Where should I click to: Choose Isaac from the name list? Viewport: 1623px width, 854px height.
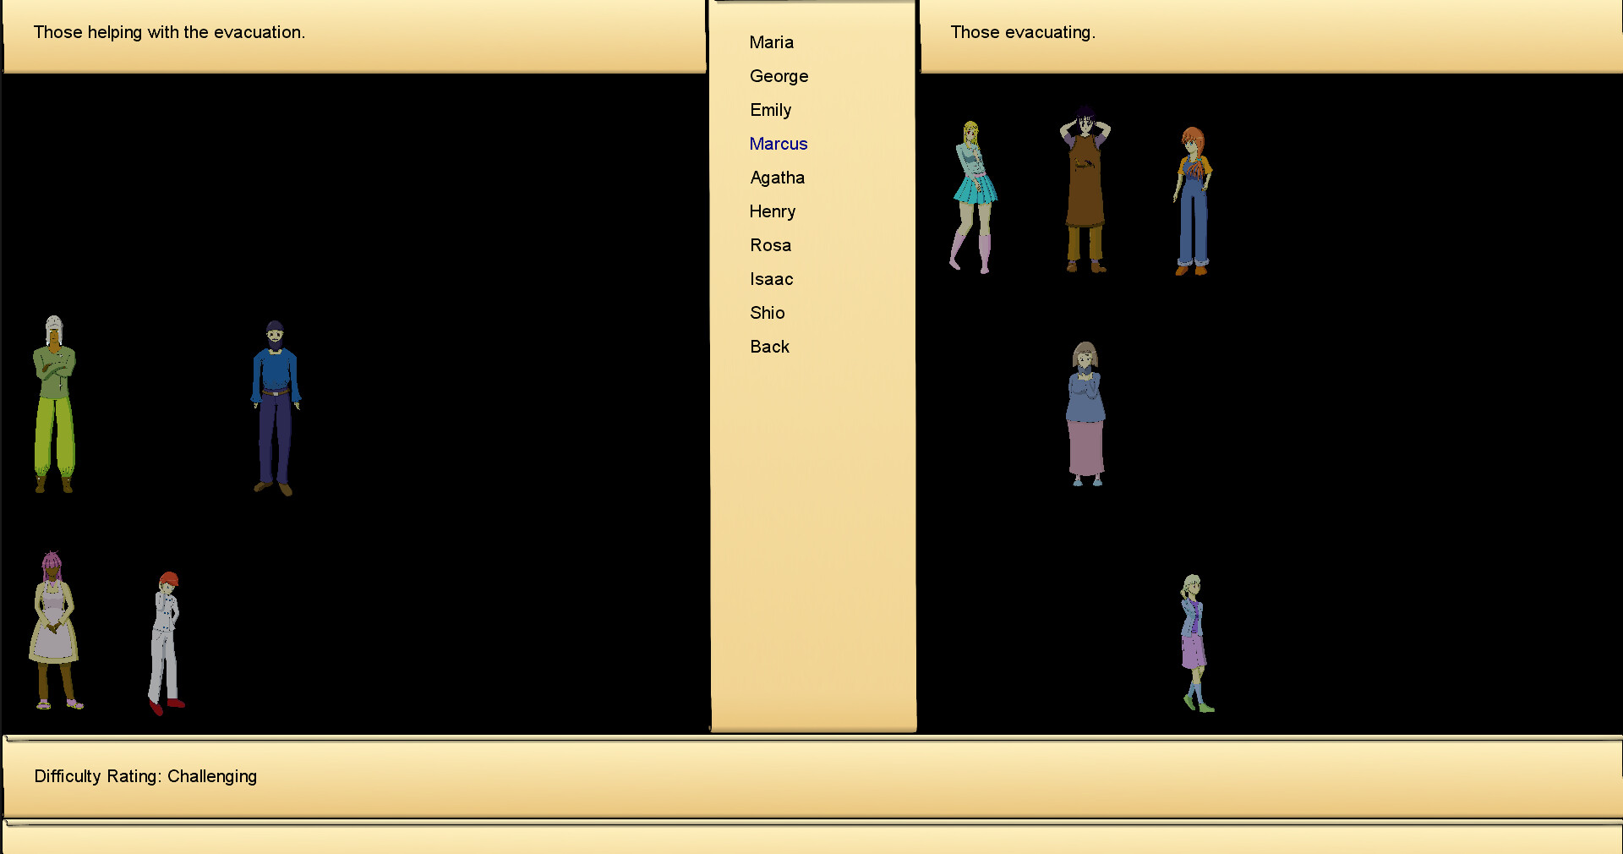click(x=771, y=279)
